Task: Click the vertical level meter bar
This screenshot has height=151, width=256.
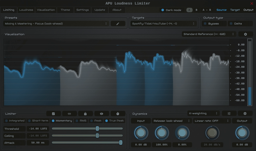Action: [250, 72]
